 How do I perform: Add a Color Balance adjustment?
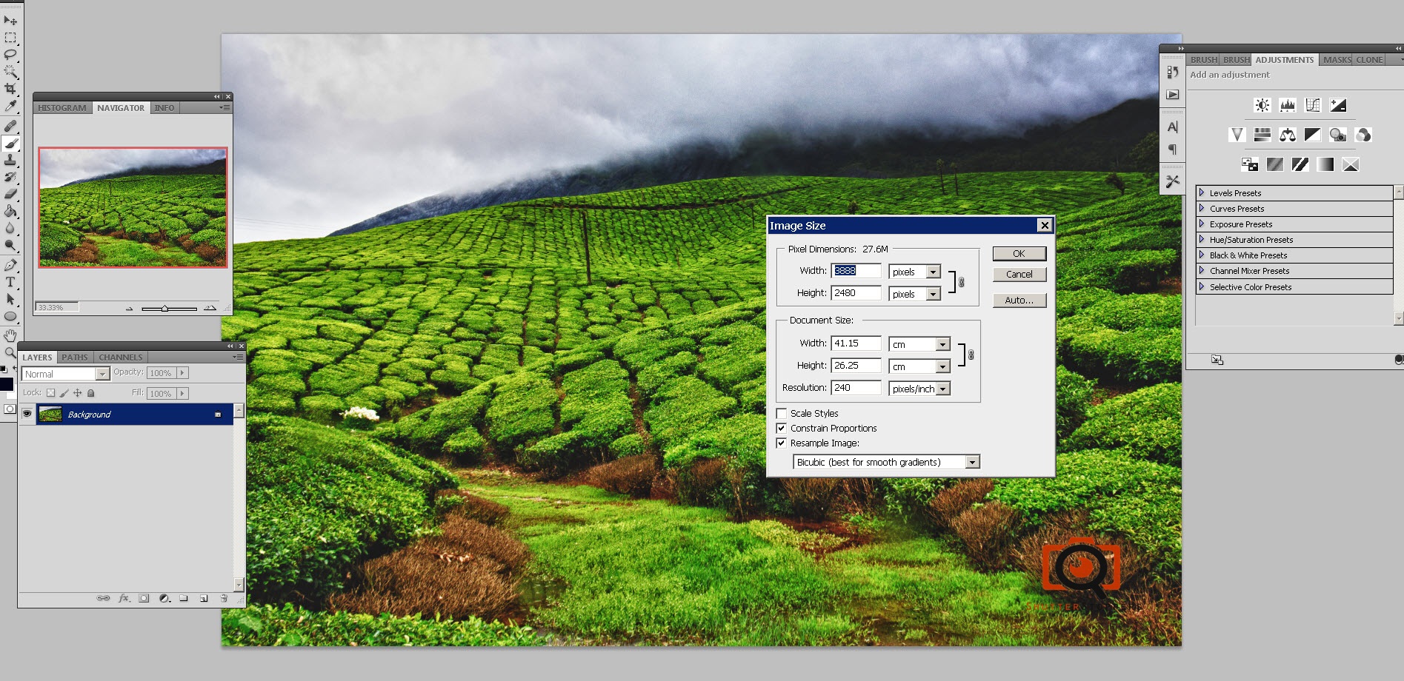1288,135
